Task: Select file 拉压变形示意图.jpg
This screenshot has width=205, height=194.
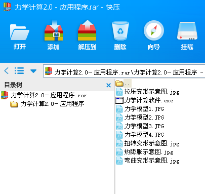Action: [x=148, y=92]
